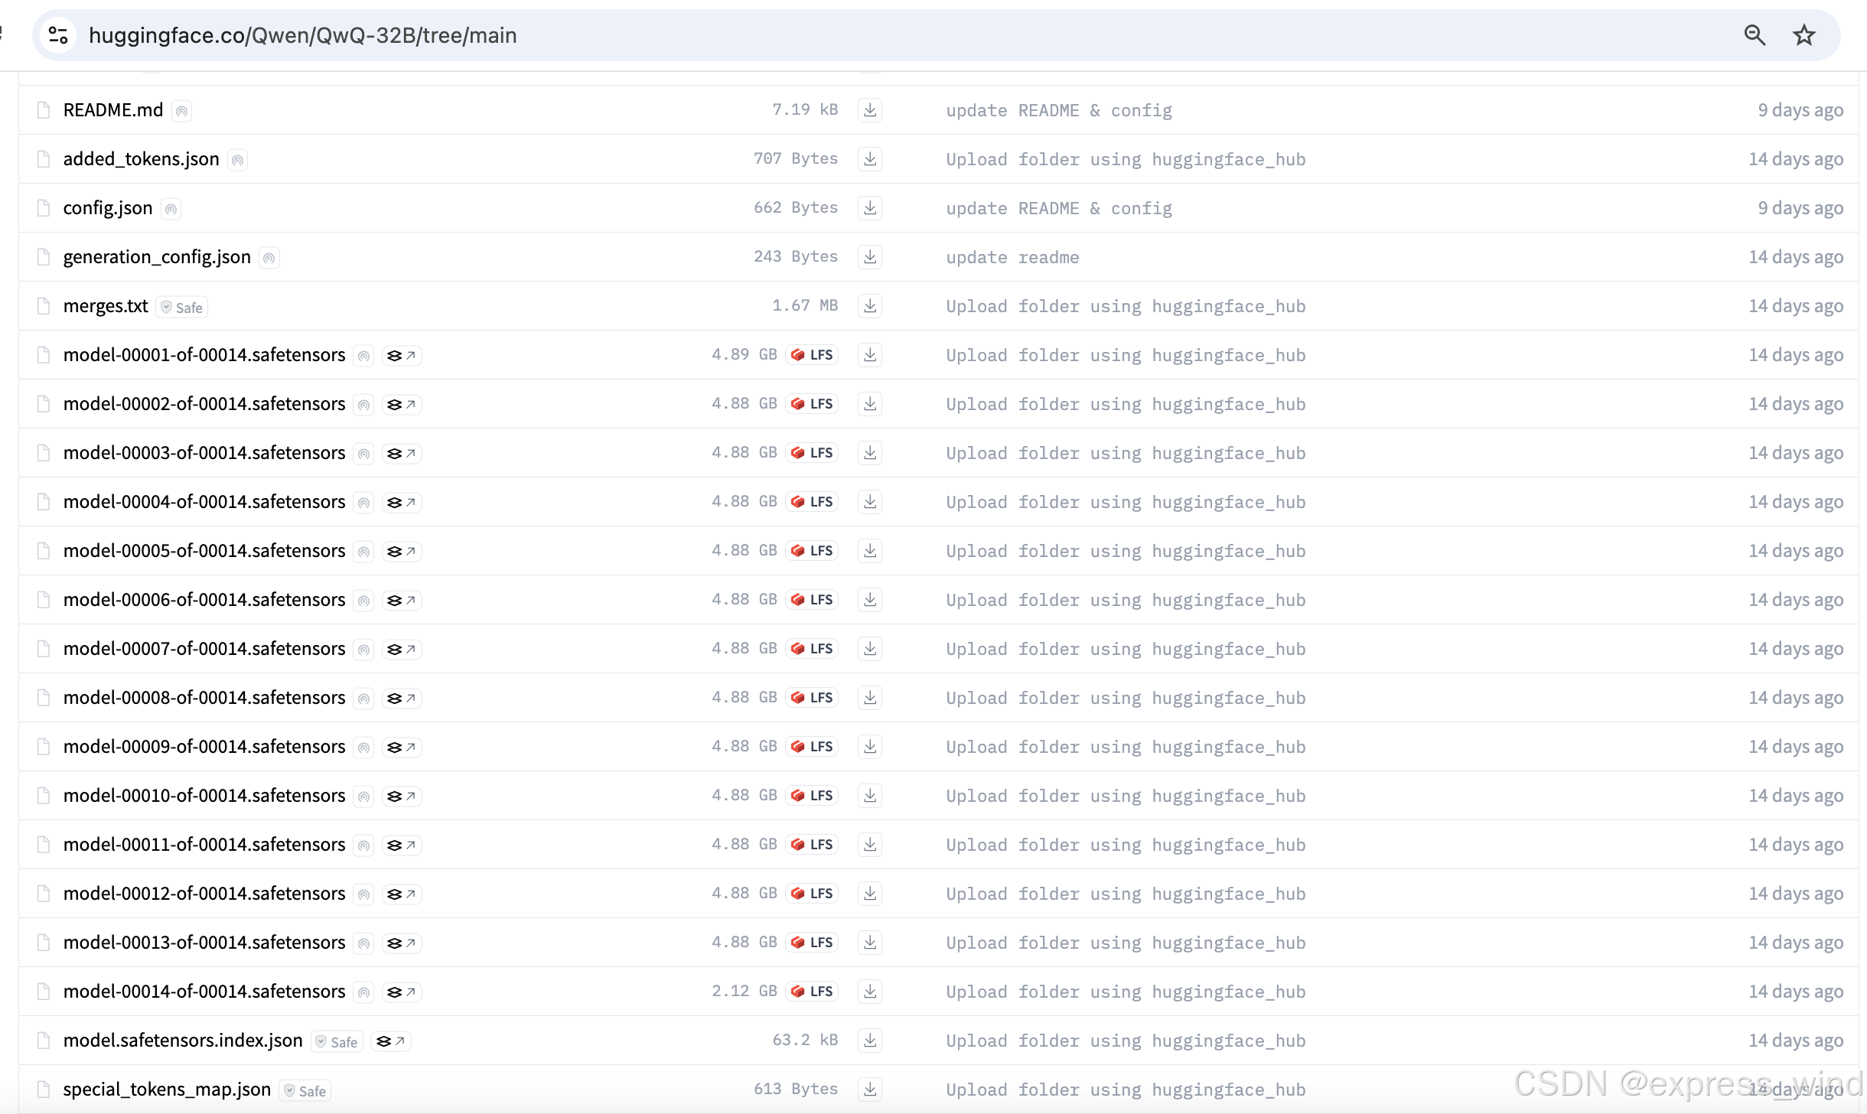The height and width of the screenshot is (1114, 1867).
Task: Click '1.67 MB' size of merges.txt
Action: pyautogui.click(x=805, y=305)
